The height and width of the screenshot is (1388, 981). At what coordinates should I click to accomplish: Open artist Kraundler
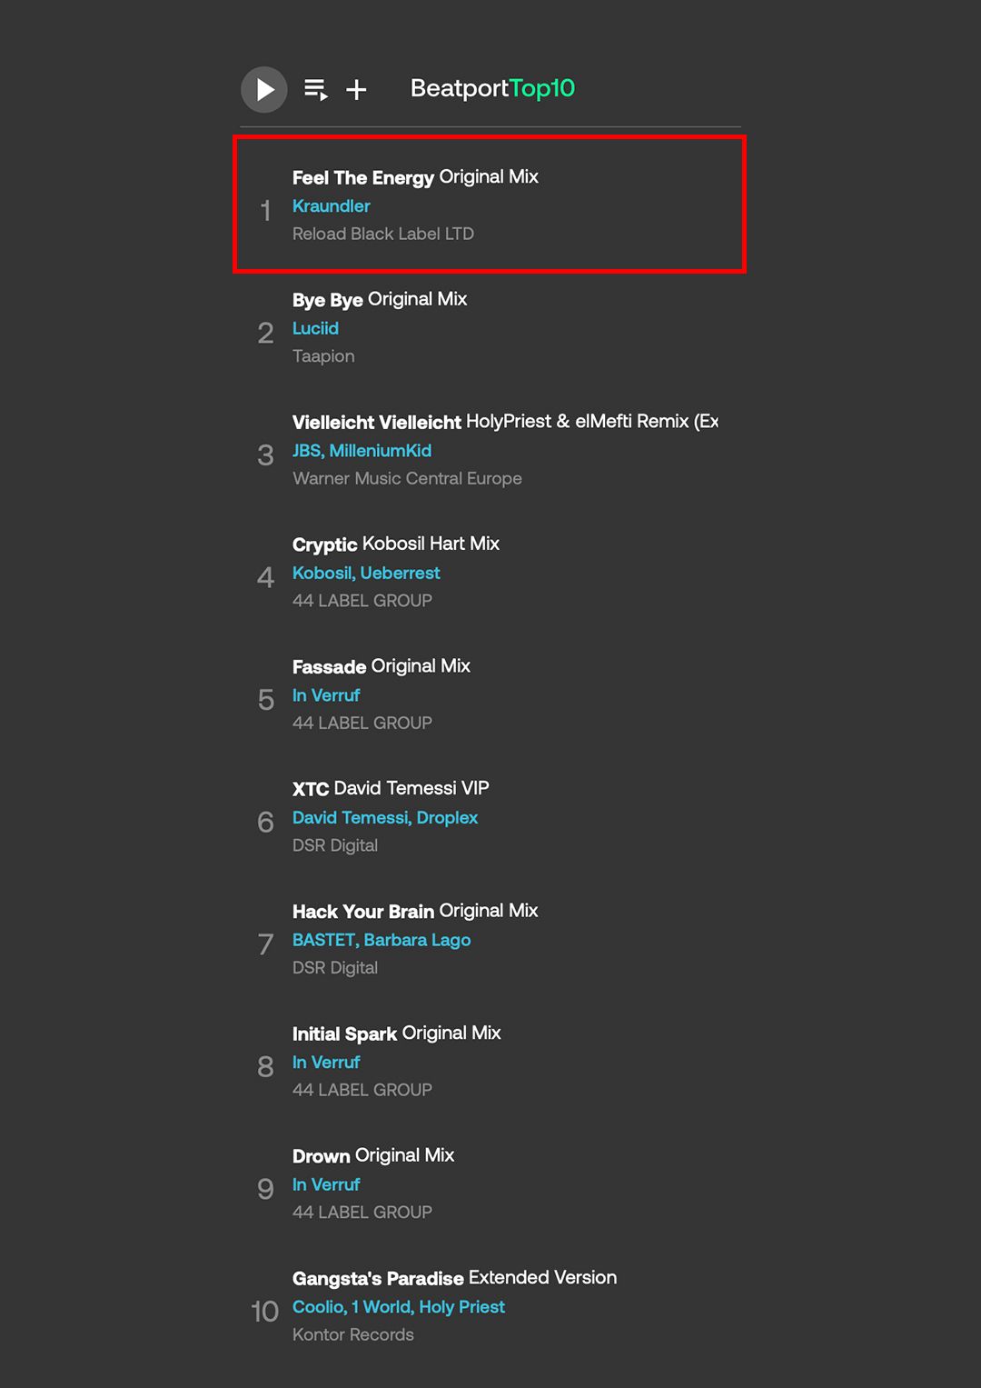331,206
